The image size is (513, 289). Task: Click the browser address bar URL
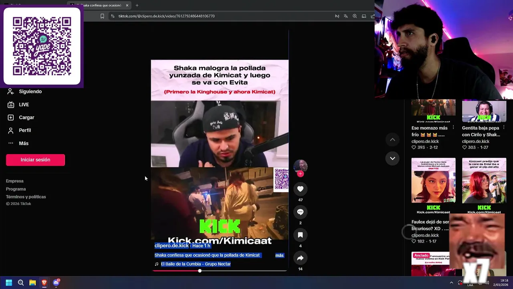(167, 16)
